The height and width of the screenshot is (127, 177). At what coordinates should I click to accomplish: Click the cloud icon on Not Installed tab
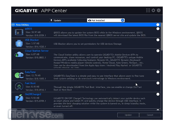(x=90, y=20)
